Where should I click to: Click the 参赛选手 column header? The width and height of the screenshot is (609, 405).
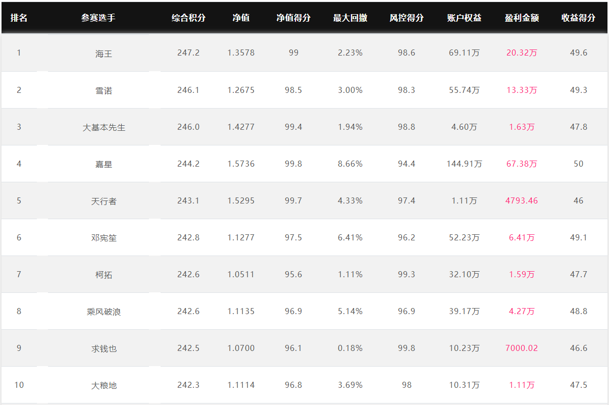(98, 18)
